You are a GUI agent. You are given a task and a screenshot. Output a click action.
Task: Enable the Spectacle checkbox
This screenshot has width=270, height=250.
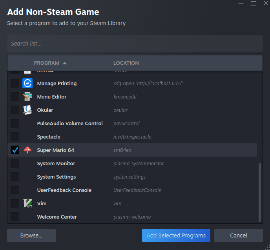15,137
